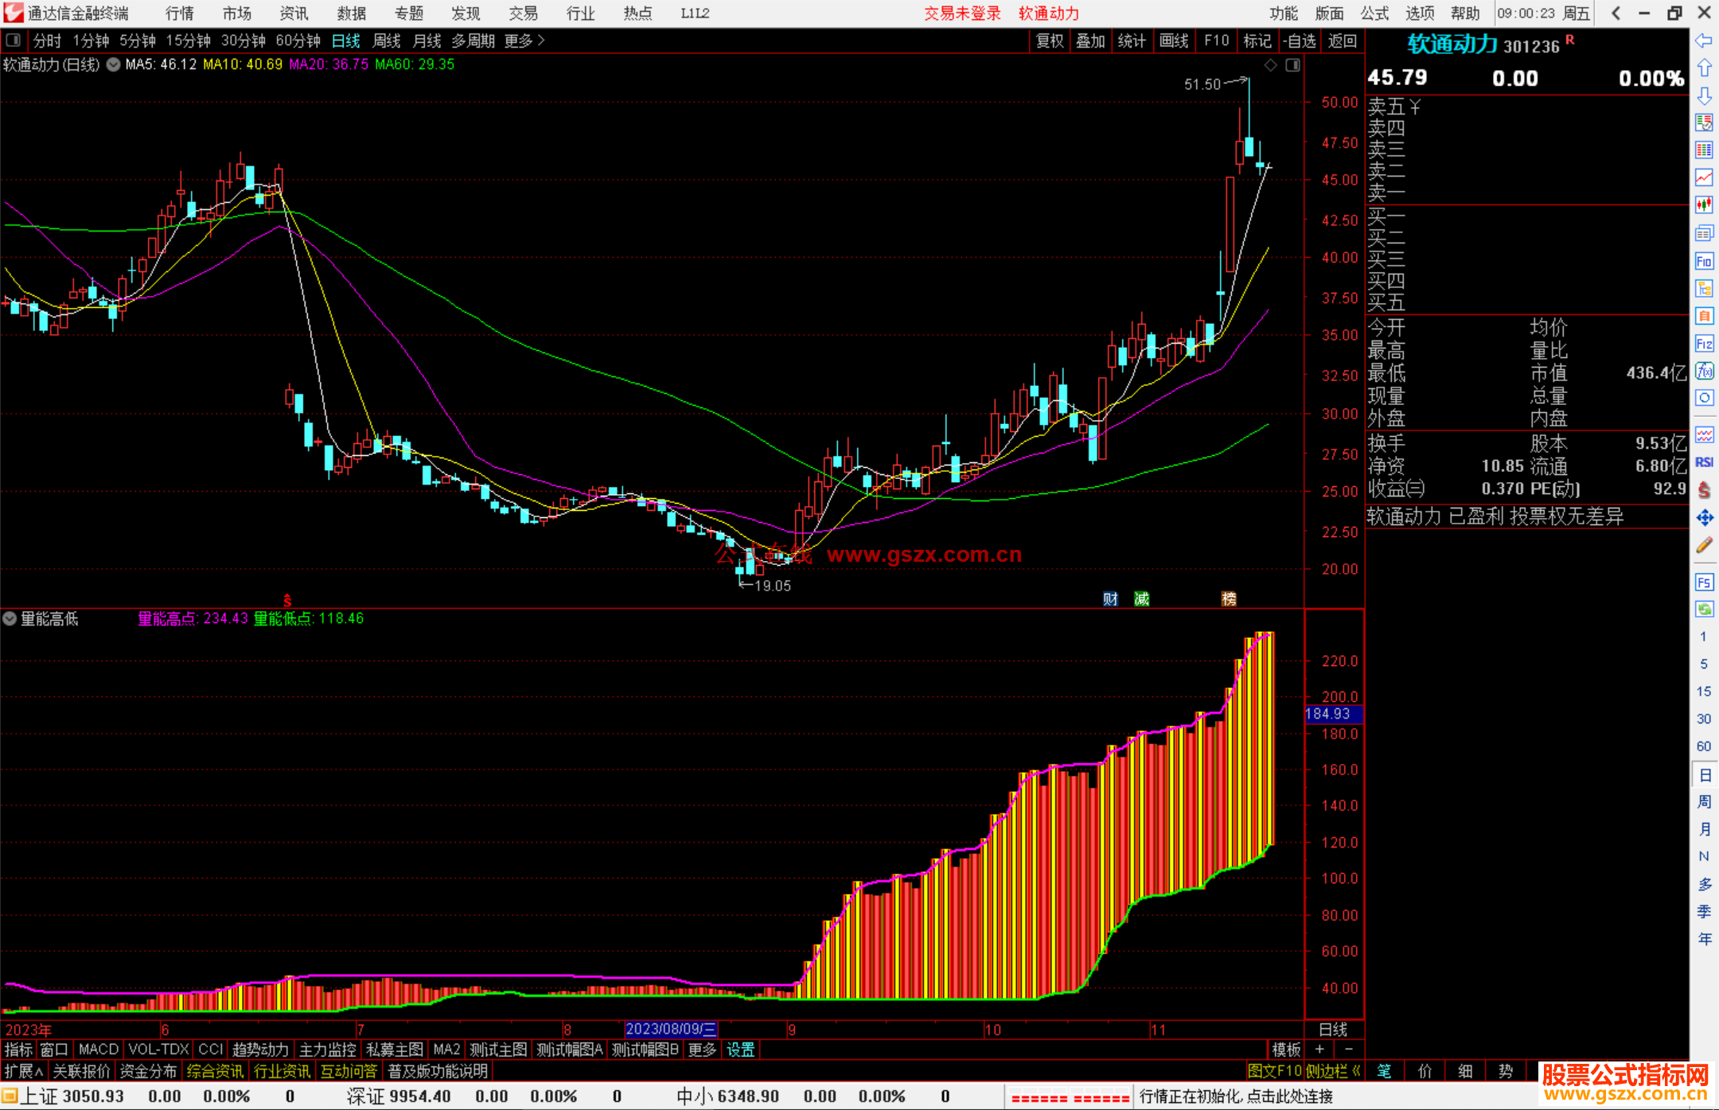Open the candlestick chart icon in sidebar
This screenshot has height=1110, width=1719.
click(1704, 204)
